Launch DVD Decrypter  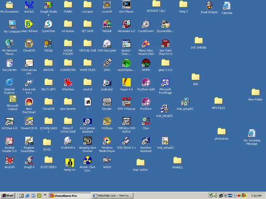pyautogui.click(x=107, y=44)
